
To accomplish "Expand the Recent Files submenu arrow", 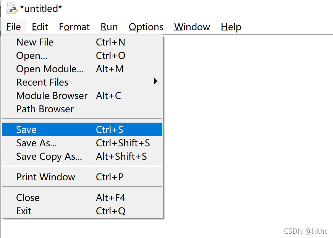I will [155, 81].
